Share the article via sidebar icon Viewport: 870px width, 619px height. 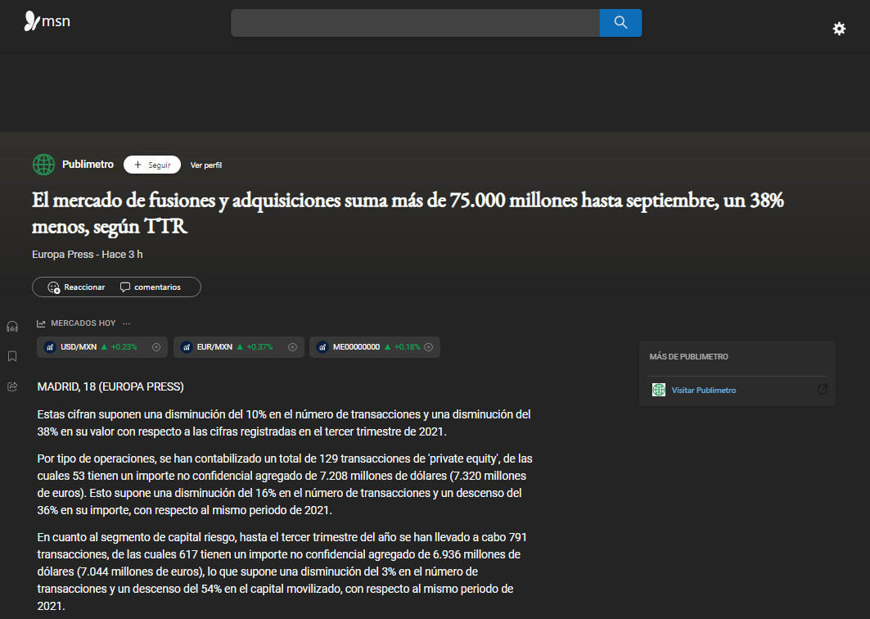[x=12, y=386]
